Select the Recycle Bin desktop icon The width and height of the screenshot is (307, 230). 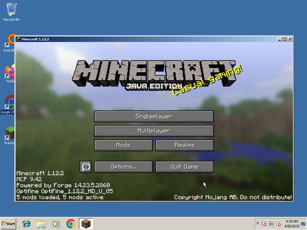(x=11, y=12)
